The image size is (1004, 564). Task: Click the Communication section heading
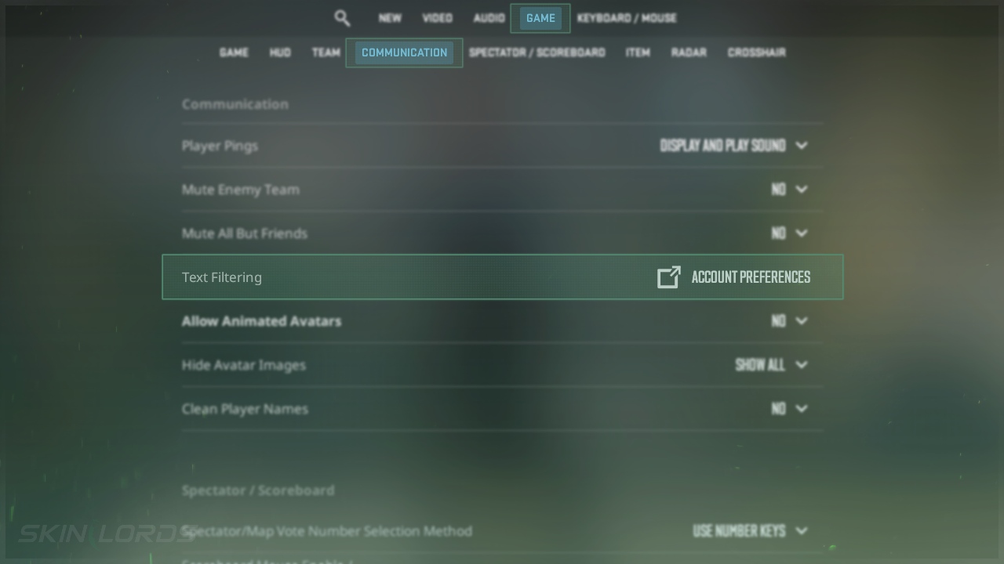tap(235, 104)
